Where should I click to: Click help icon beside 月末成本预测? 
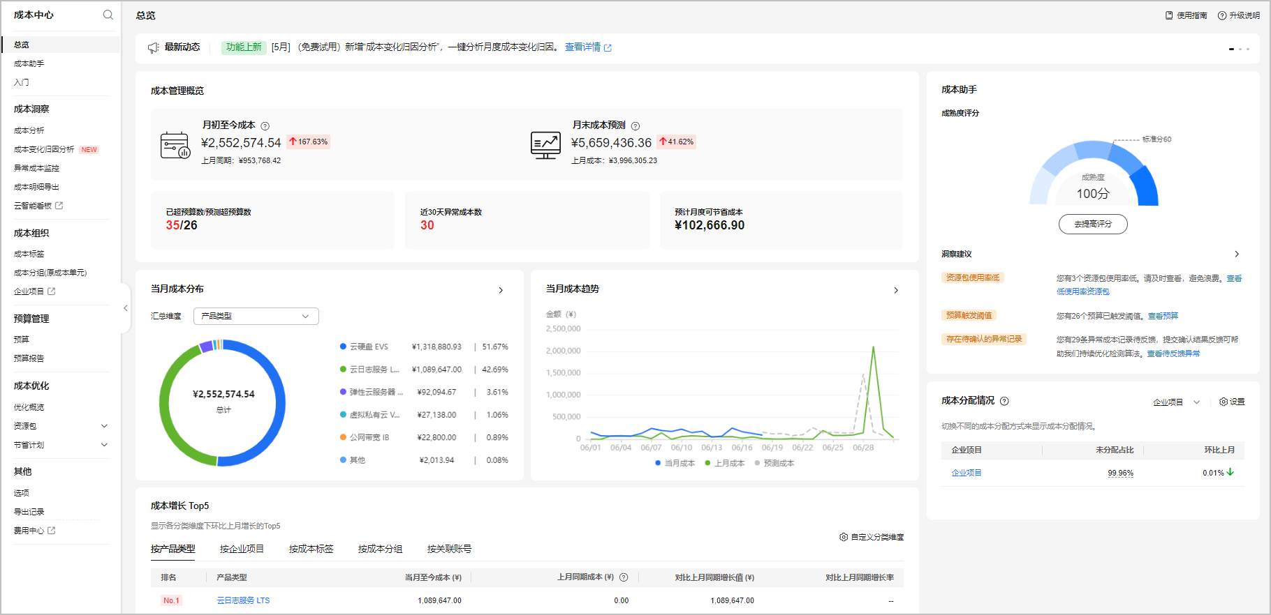point(635,126)
